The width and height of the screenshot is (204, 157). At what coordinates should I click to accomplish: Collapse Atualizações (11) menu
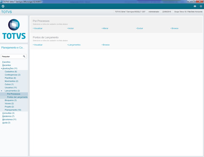coord(10,69)
